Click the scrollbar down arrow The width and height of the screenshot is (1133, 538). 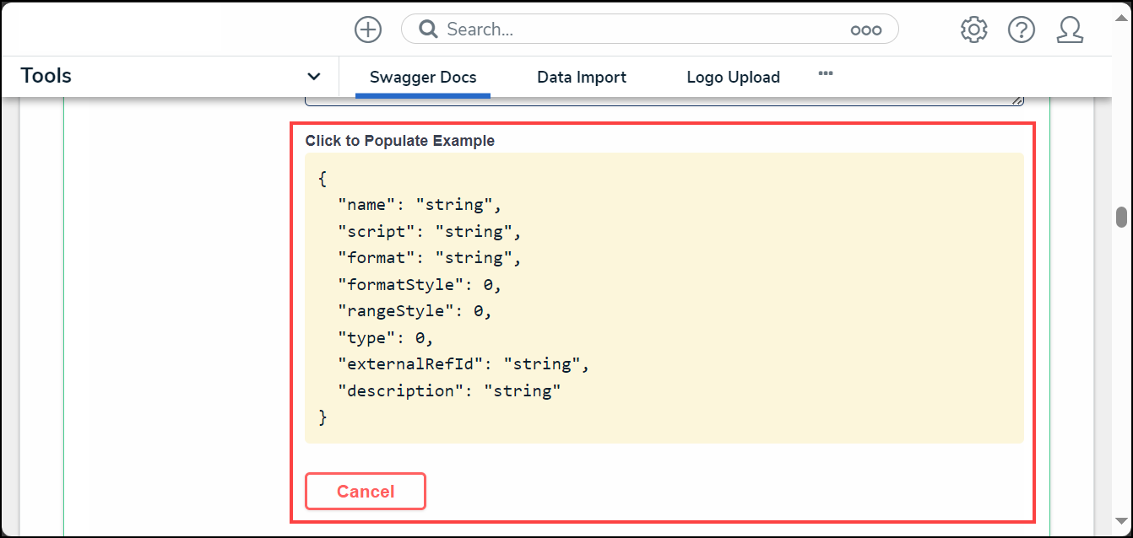tap(1121, 520)
